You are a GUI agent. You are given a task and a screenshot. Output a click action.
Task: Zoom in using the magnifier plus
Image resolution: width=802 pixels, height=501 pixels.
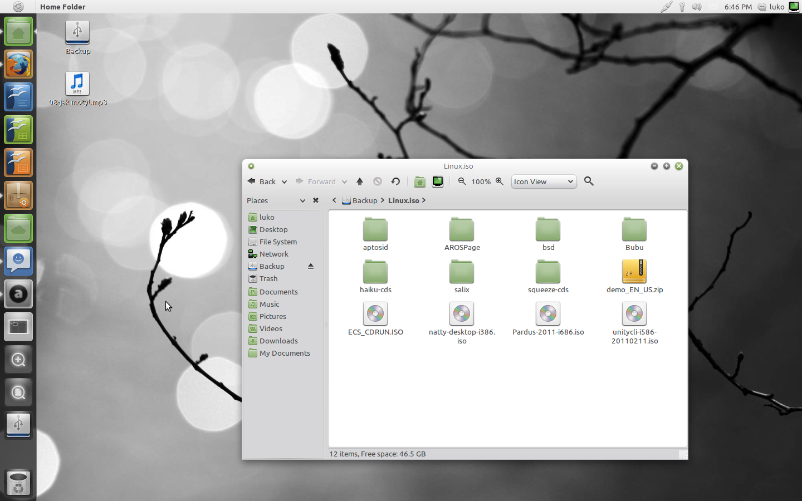coord(500,181)
